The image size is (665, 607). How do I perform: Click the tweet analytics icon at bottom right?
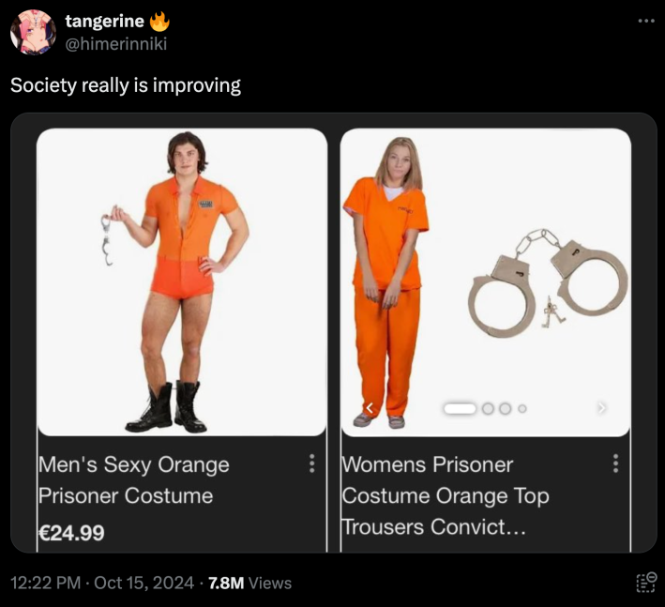pyautogui.click(x=647, y=582)
